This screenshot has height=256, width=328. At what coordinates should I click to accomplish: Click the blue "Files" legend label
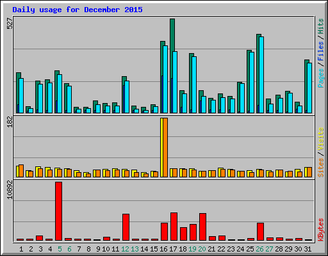320,51
